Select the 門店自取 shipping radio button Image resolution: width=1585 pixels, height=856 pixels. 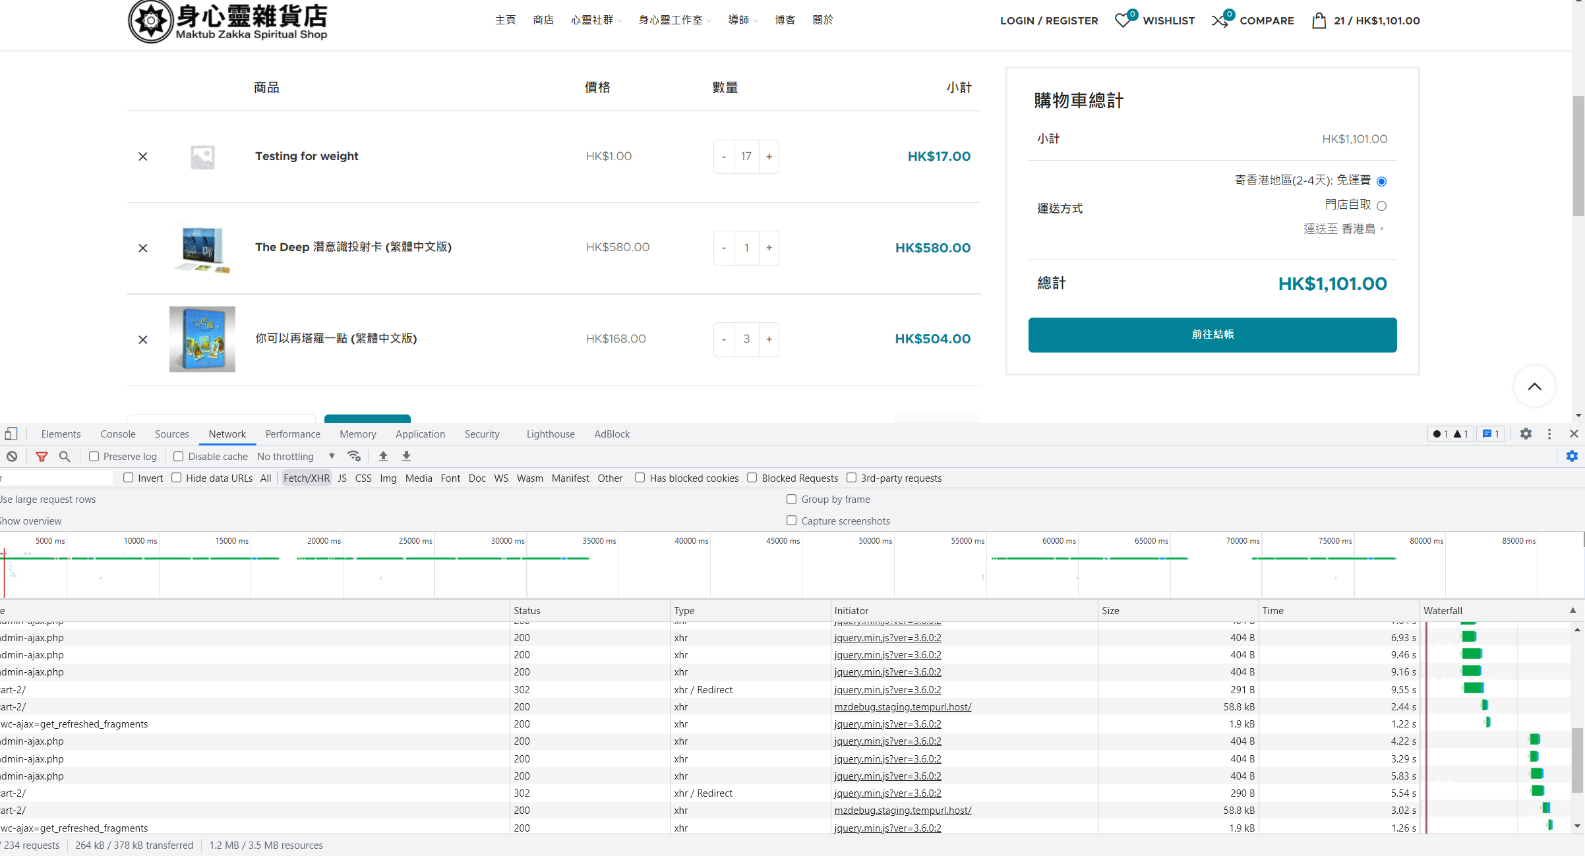coord(1382,206)
